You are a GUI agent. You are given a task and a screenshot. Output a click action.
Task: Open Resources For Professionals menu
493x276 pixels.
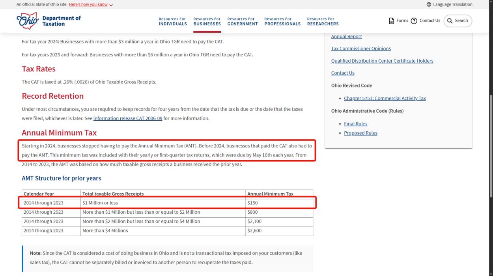(x=282, y=21)
